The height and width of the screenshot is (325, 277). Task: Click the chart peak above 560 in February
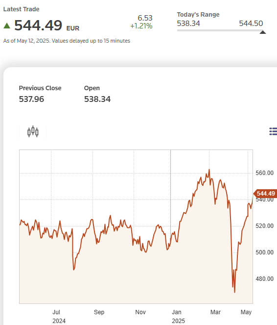pos(209,170)
